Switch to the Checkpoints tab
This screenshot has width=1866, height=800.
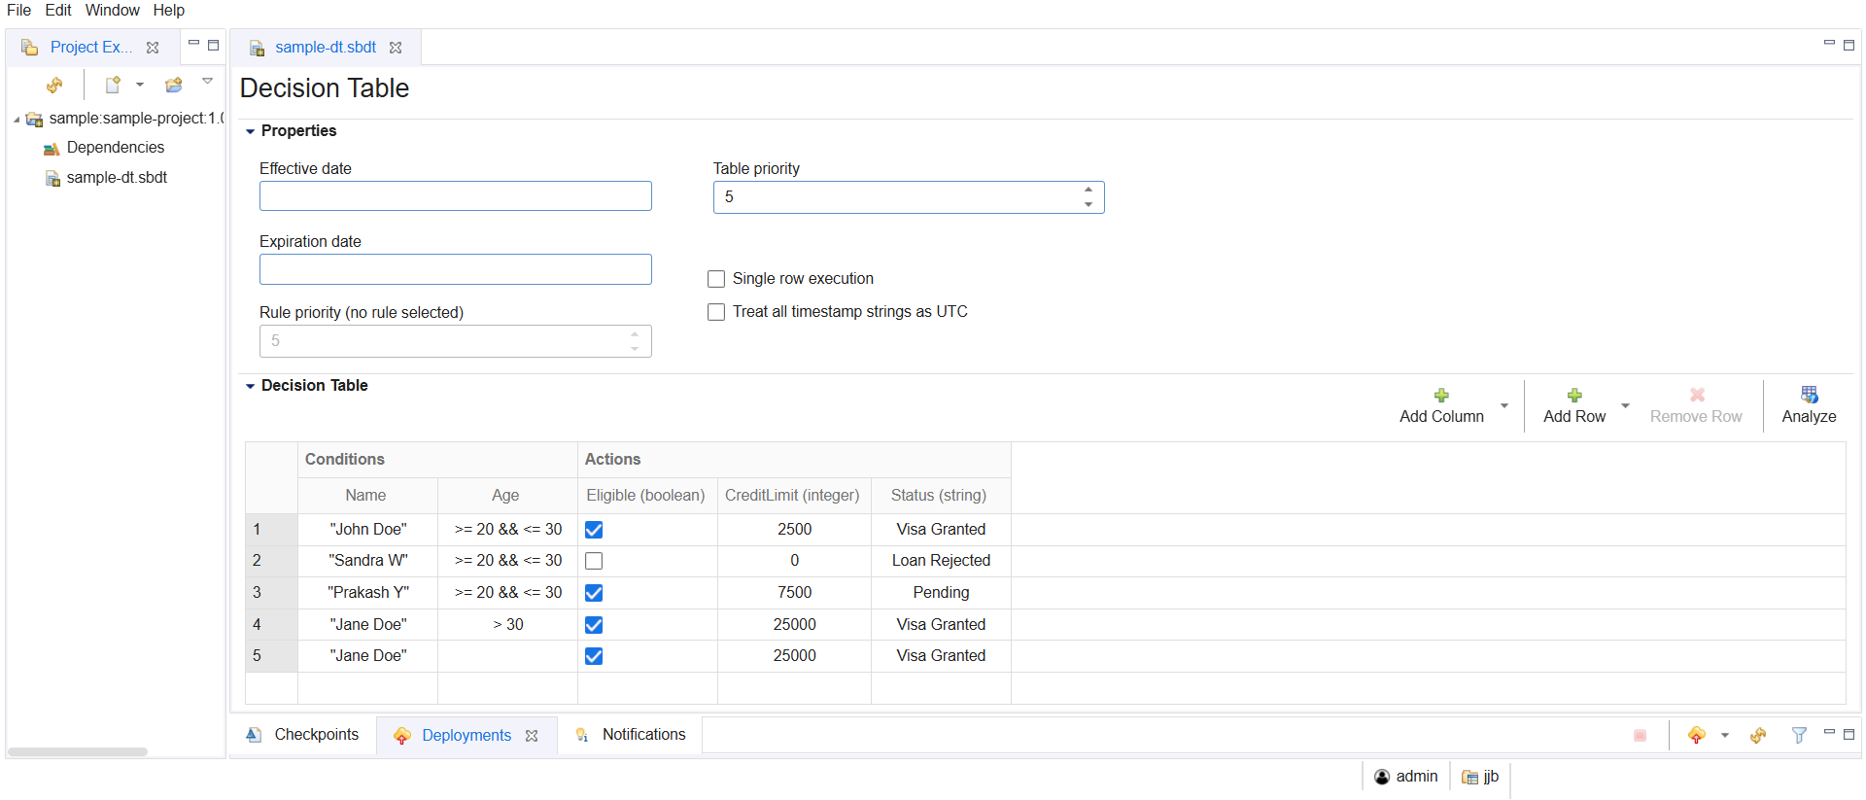(315, 735)
